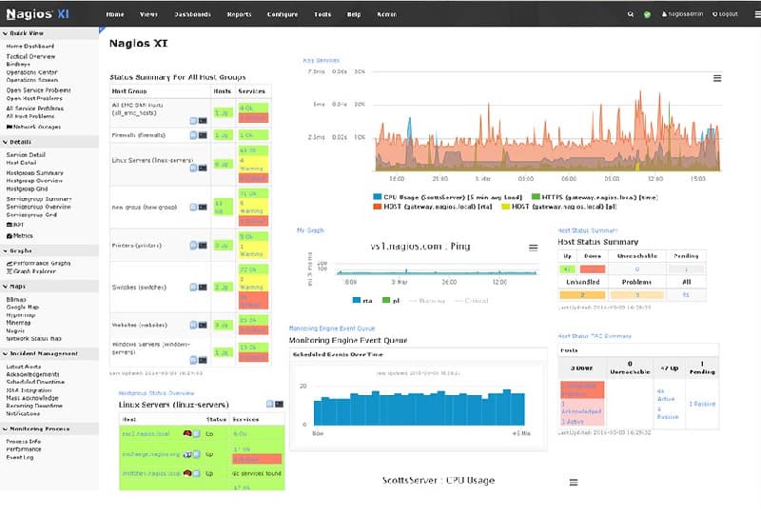
Task: Click the command icon for Switches host group
Action: (203, 288)
